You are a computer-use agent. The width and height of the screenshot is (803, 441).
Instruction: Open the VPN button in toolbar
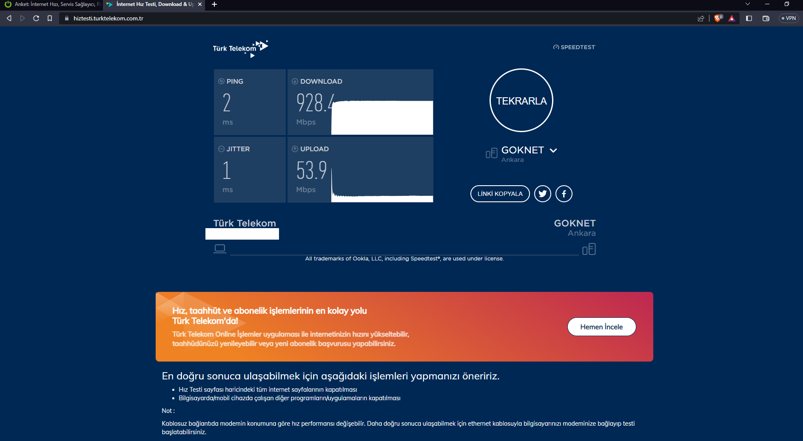(x=789, y=18)
